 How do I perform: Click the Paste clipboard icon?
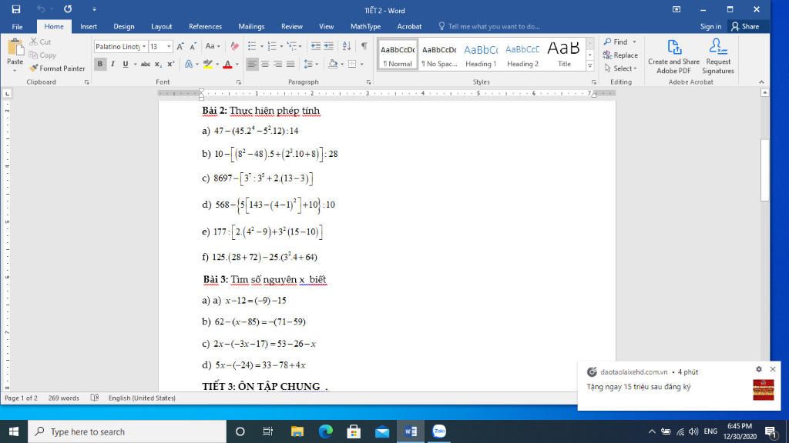[x=15, y=48]
